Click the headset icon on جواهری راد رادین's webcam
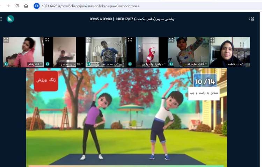 pos(130,64)
